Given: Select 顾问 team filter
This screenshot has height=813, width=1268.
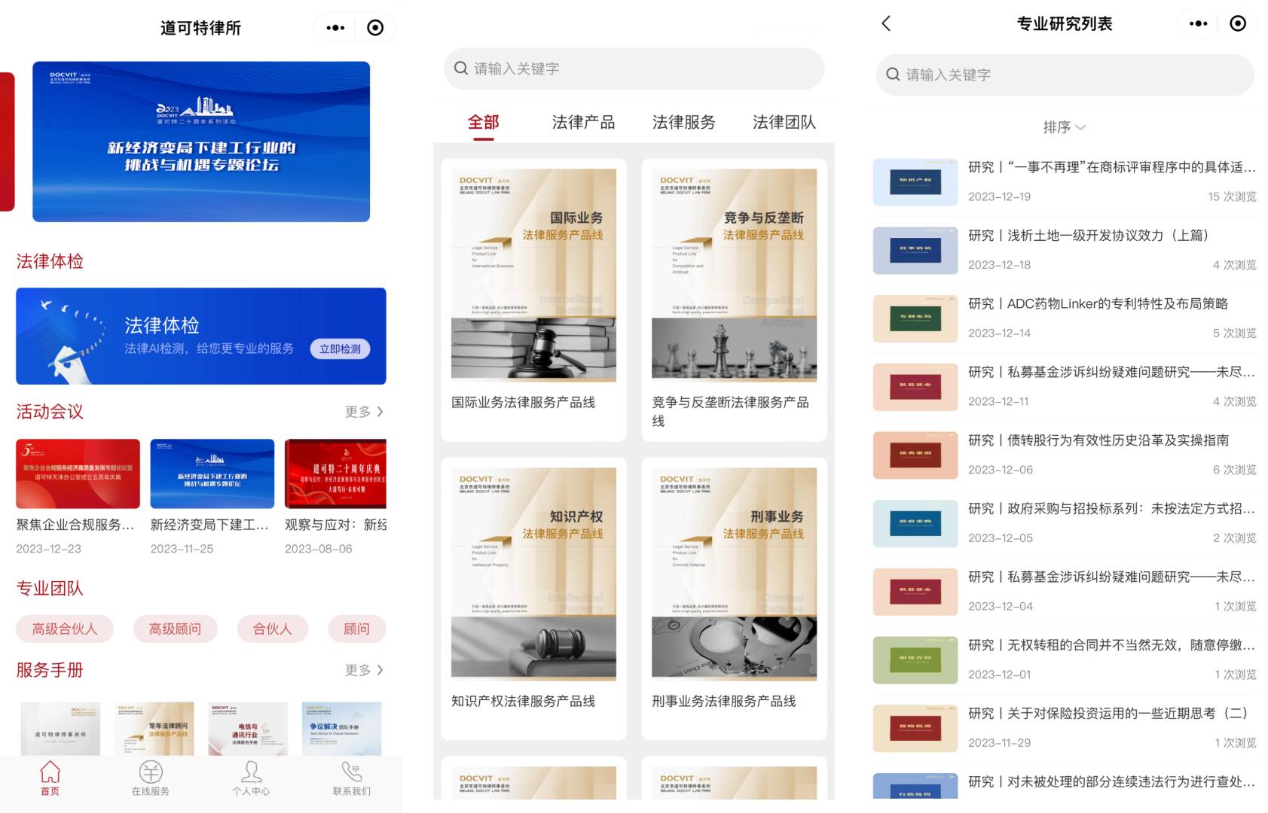Looking at the screenshot, I should click(x=356, y=629).
